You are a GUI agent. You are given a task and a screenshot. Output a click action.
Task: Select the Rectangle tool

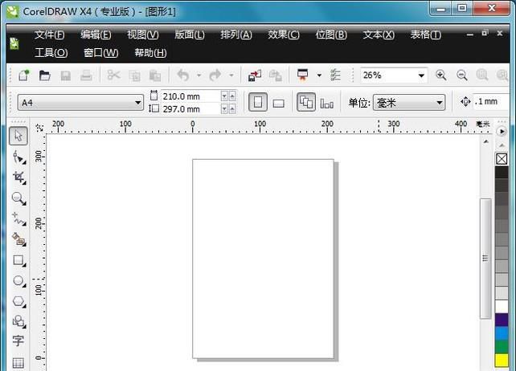pyautogui.click(x=18, y=260)
